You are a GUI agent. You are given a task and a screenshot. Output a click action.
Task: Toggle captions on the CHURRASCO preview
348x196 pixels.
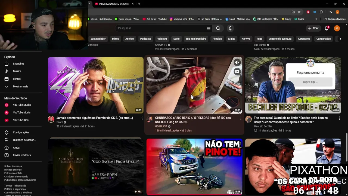[x=237, y=72]
